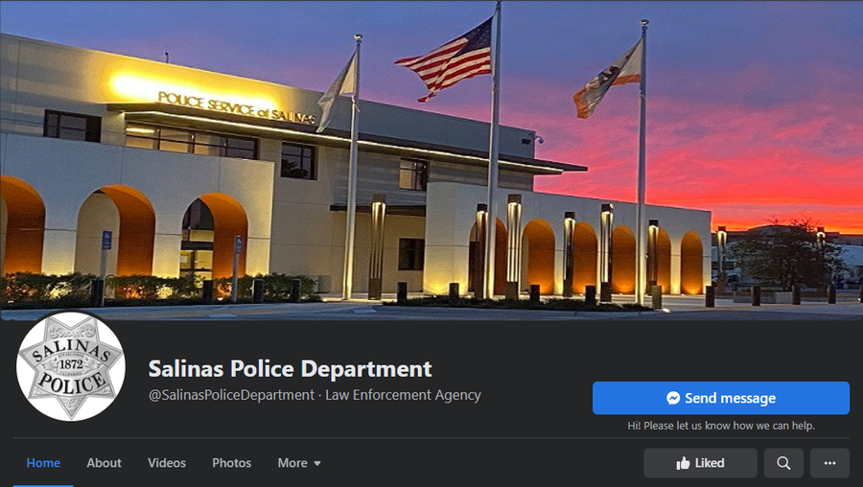Expand the More dropdown menu

click(299, 463)
